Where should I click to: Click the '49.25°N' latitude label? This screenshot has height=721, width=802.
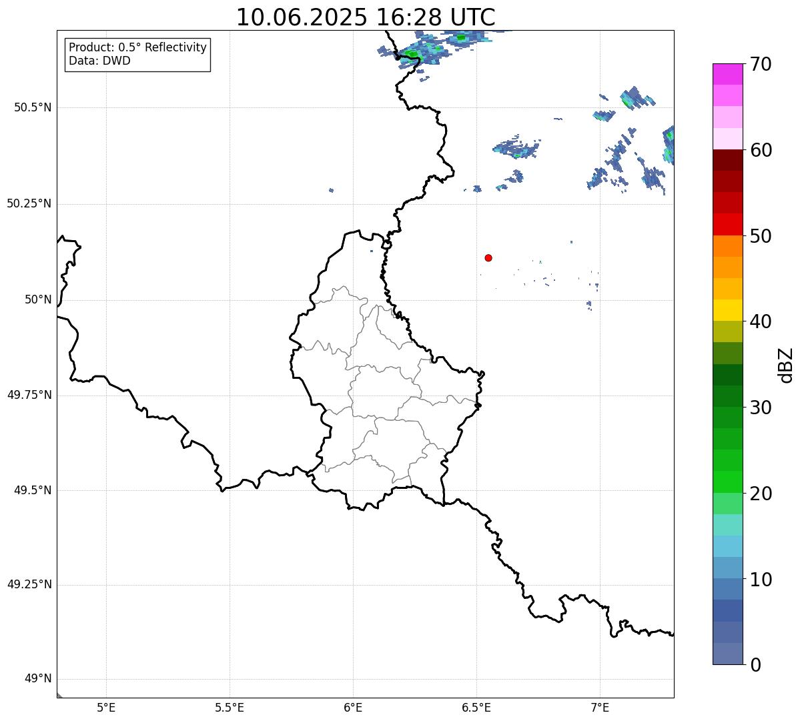(29, 584)
